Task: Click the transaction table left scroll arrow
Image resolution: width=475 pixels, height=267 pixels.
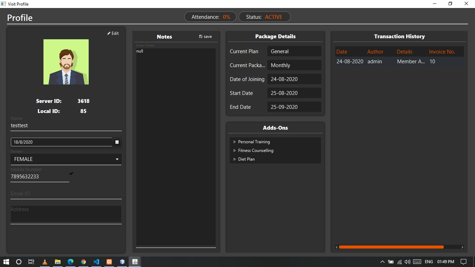Action: 337,247
